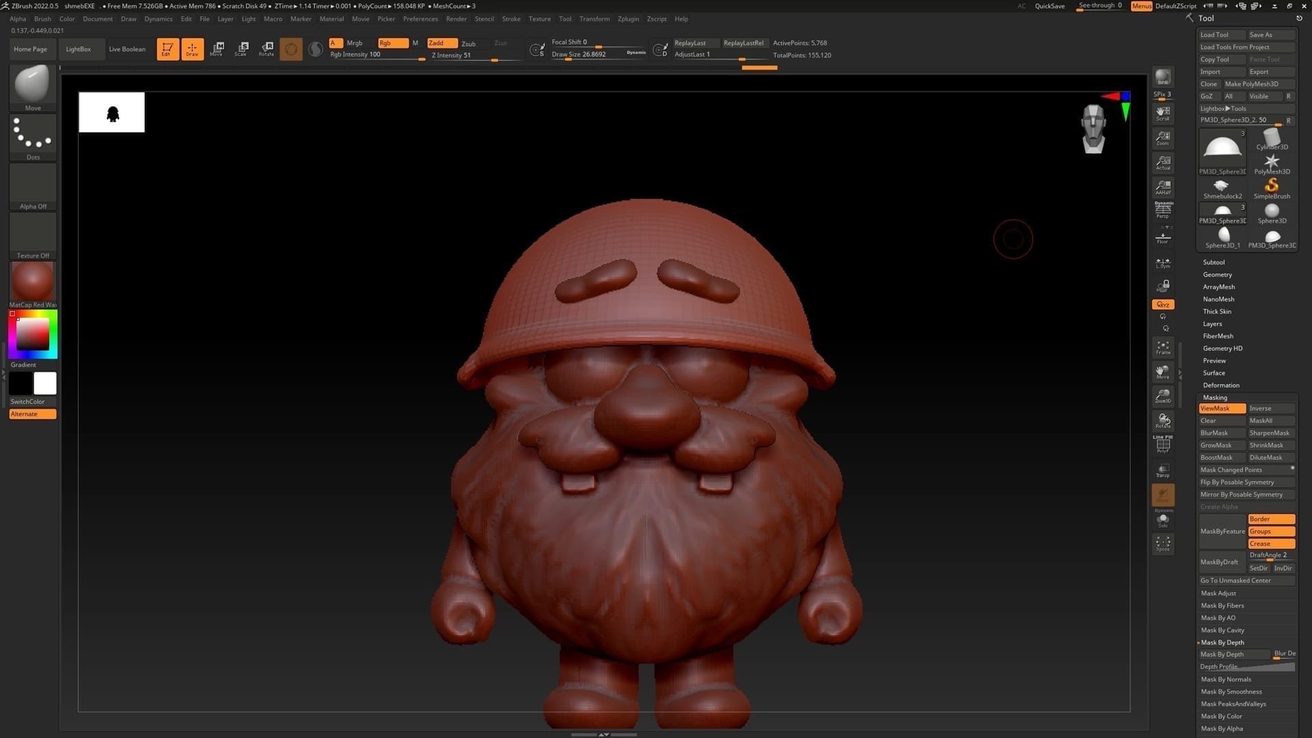Screen dimensions: 1312x738
Task: Select the Scroll canvas icon
Action: pyautogui.click(x=1162, y=113)
